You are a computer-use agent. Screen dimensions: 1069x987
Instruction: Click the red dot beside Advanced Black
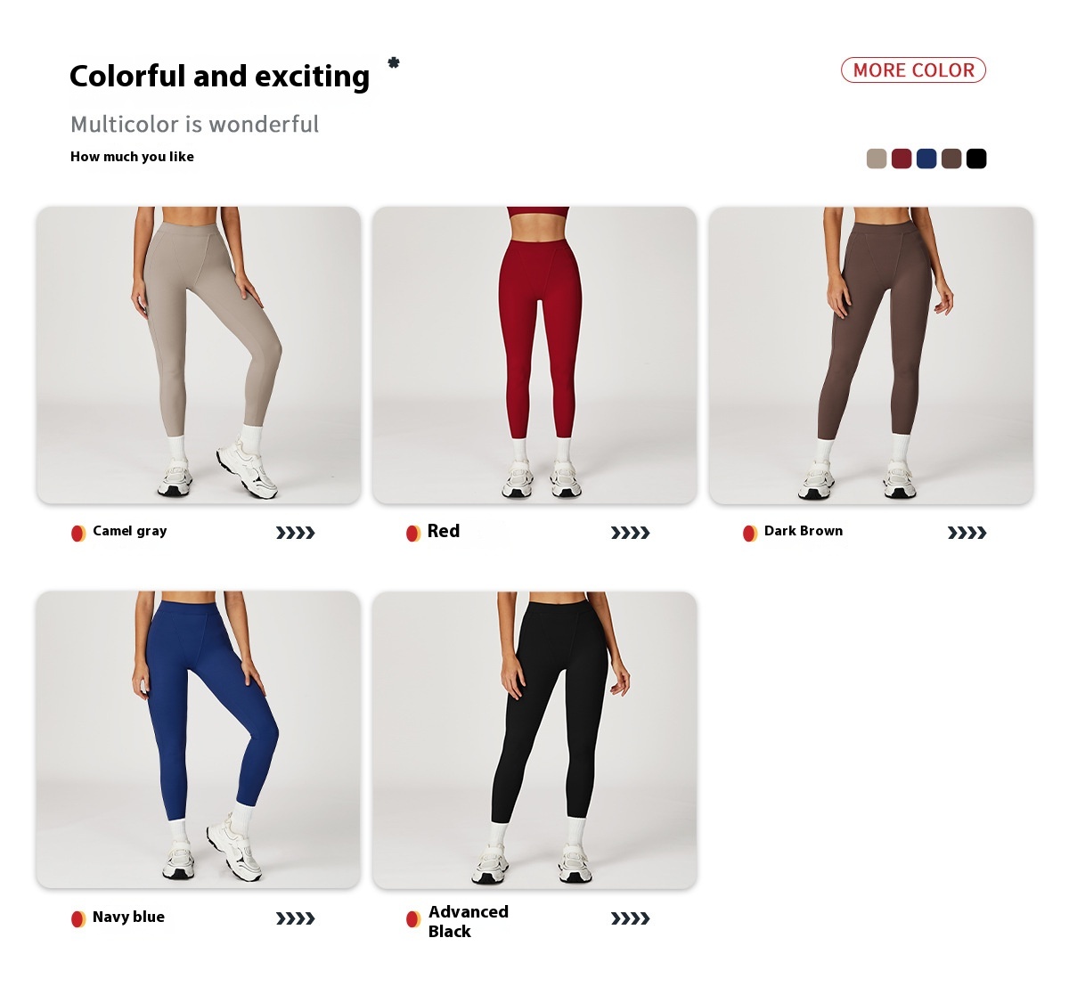tap(413, 918)
